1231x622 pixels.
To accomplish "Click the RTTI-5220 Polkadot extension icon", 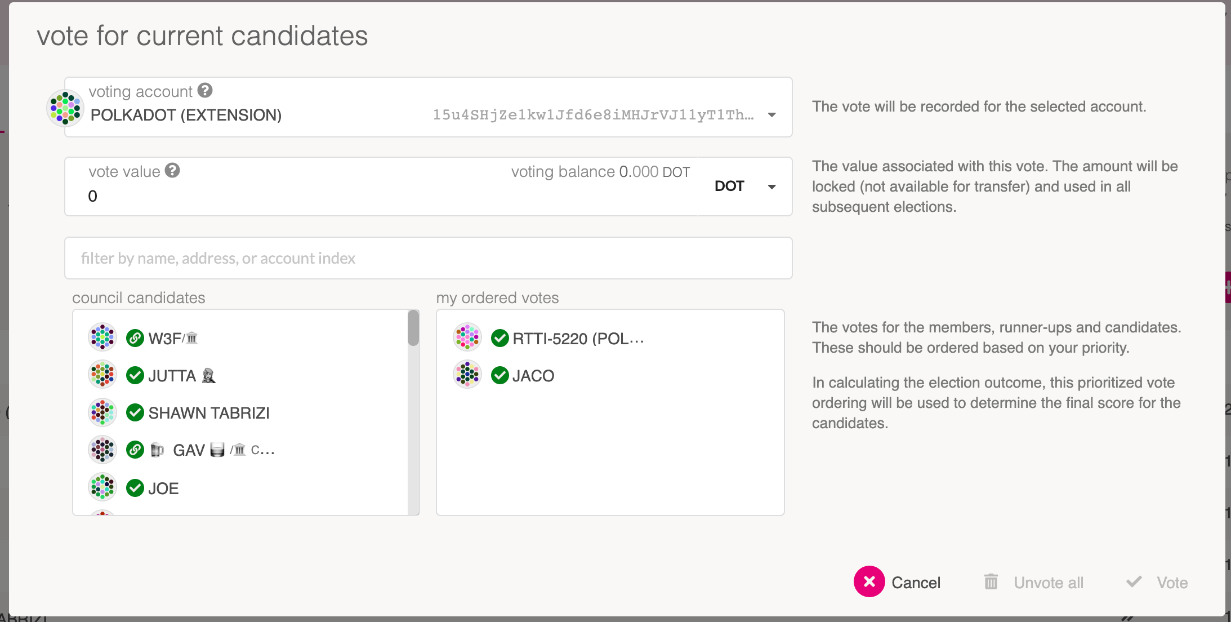I will coord(467,336).
